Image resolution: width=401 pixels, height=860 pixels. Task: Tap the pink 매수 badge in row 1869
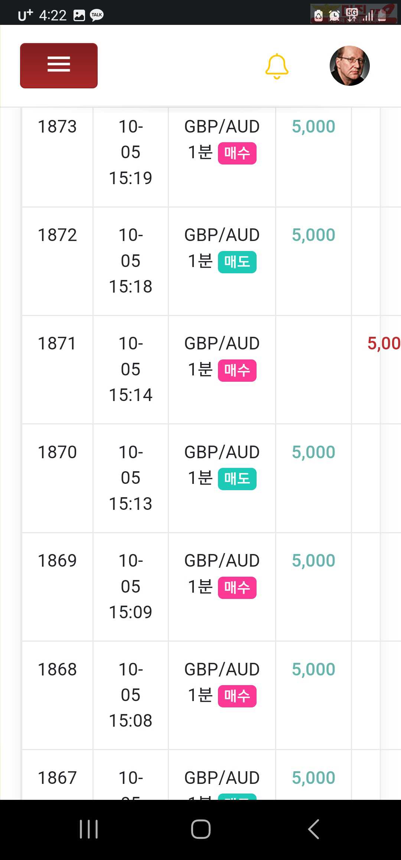(237, 587)
